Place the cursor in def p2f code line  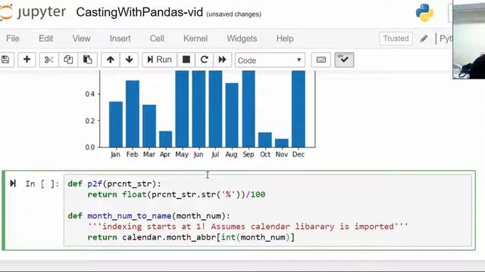(114, 184)
